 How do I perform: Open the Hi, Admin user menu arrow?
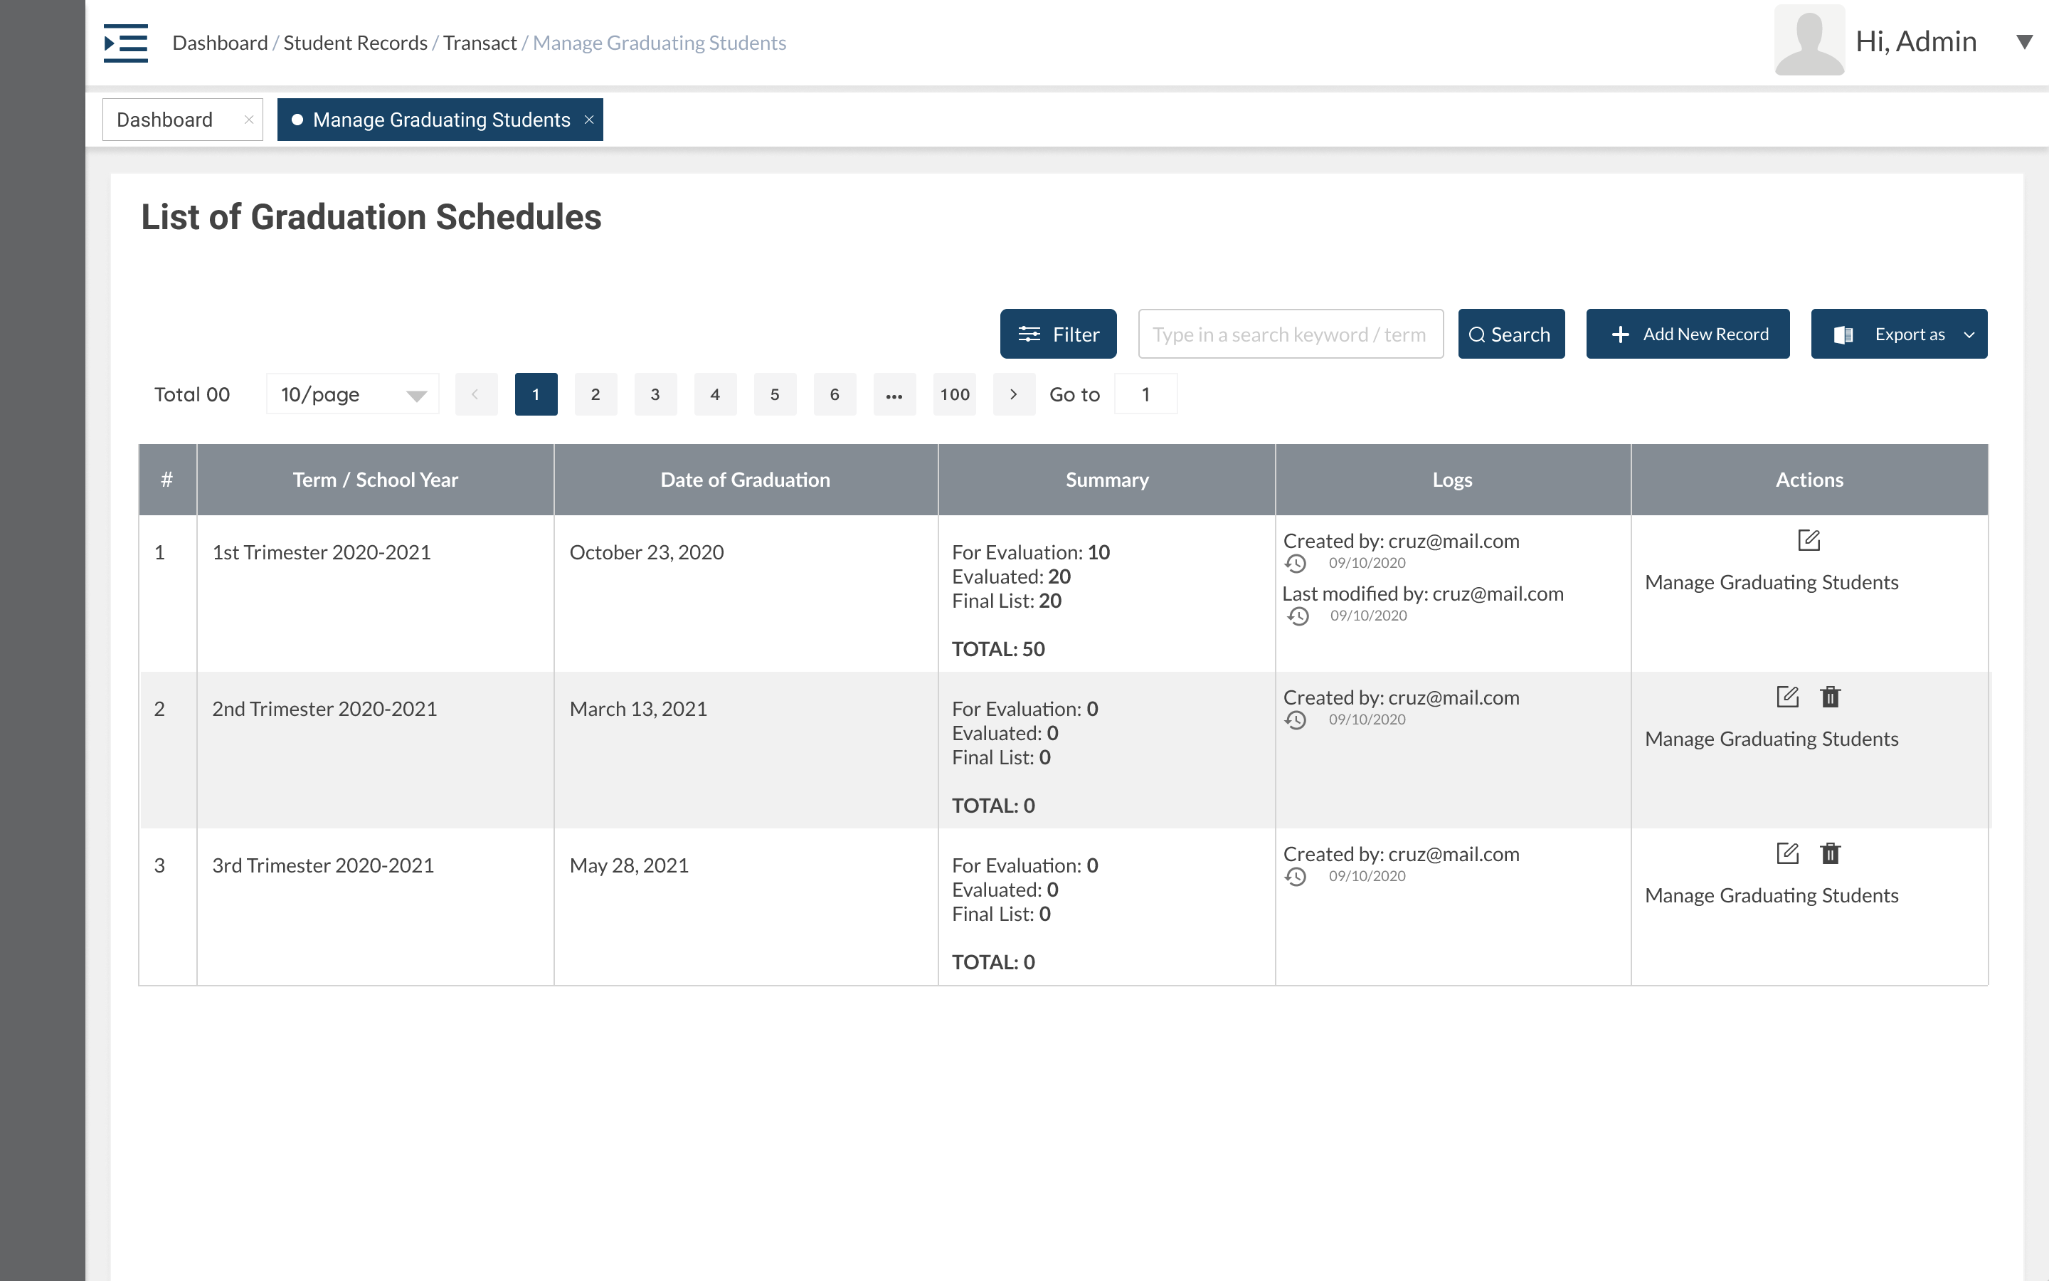pos(2023,41)
